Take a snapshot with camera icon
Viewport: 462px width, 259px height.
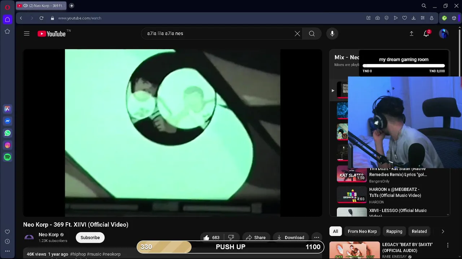(378, 18)
